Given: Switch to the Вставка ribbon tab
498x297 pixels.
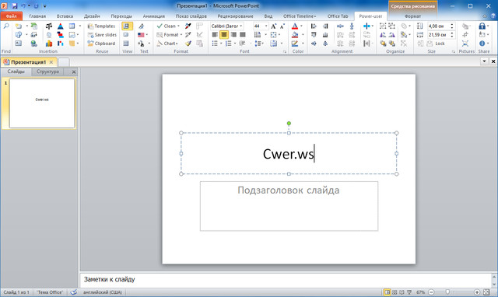Looking at the screenshot, I should point(65,16).
